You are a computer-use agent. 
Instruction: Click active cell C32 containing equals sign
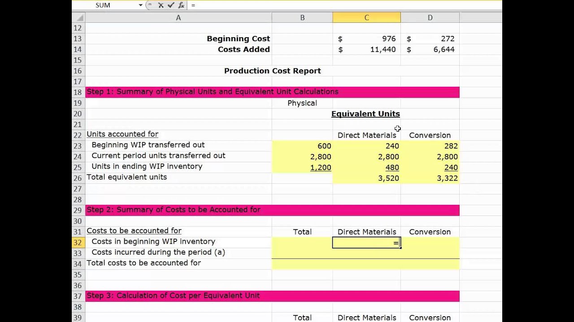366,242
